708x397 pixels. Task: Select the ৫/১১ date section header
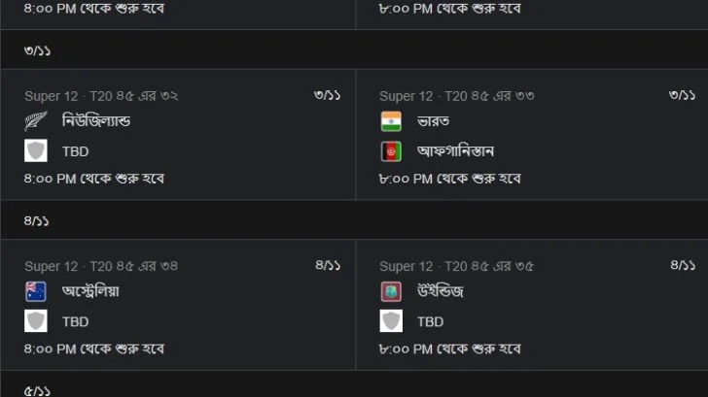[x=354, y=384]
